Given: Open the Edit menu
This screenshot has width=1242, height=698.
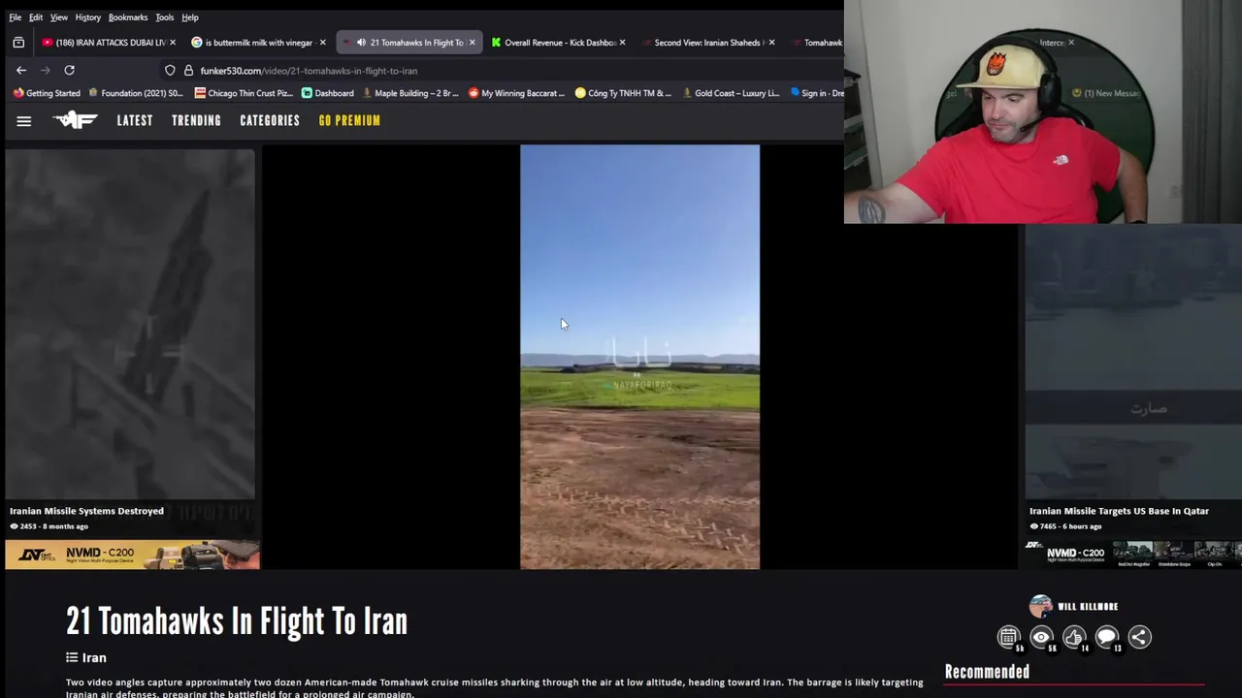Looking at the screenshot, I should point(36,17).
